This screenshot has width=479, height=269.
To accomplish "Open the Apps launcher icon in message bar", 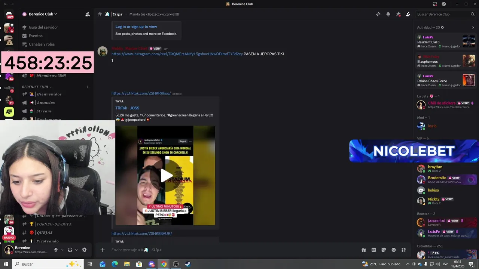I will click(403, 250).
